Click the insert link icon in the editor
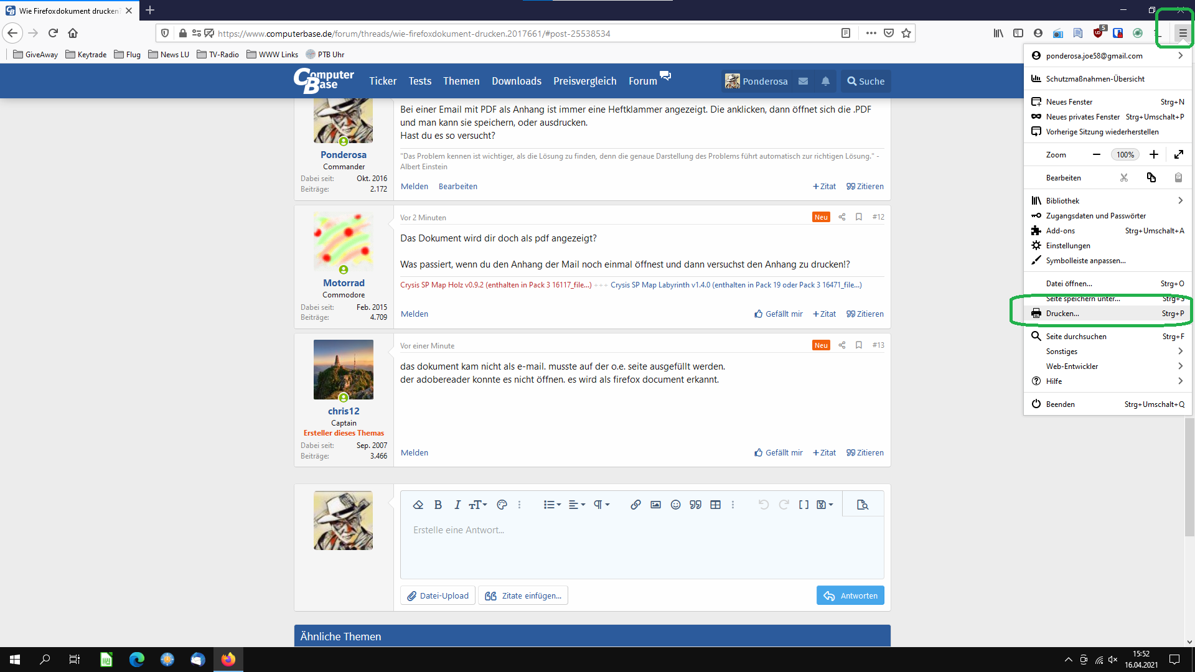The width and height of the screenshot is (1195, 672). coord(635,505)
